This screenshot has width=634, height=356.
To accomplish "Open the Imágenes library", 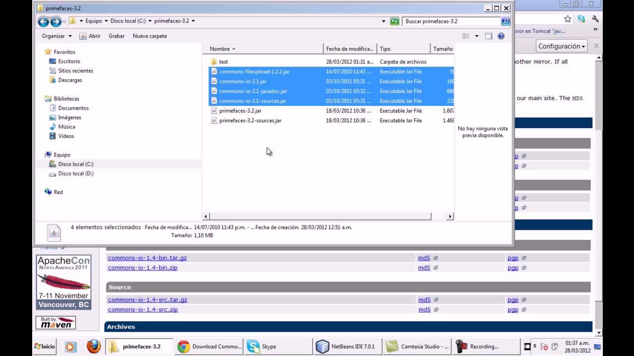I will point(69,118).
